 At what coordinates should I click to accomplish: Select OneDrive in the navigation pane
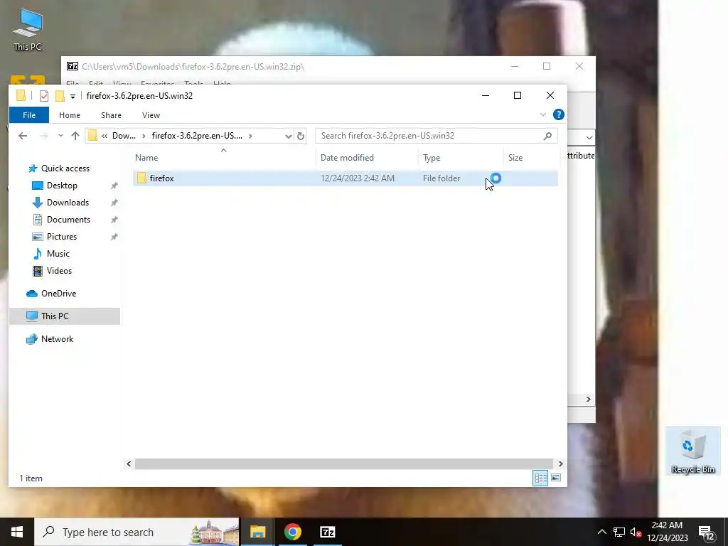58,294
